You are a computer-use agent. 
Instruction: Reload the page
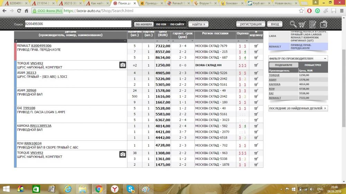coord(19,11)
